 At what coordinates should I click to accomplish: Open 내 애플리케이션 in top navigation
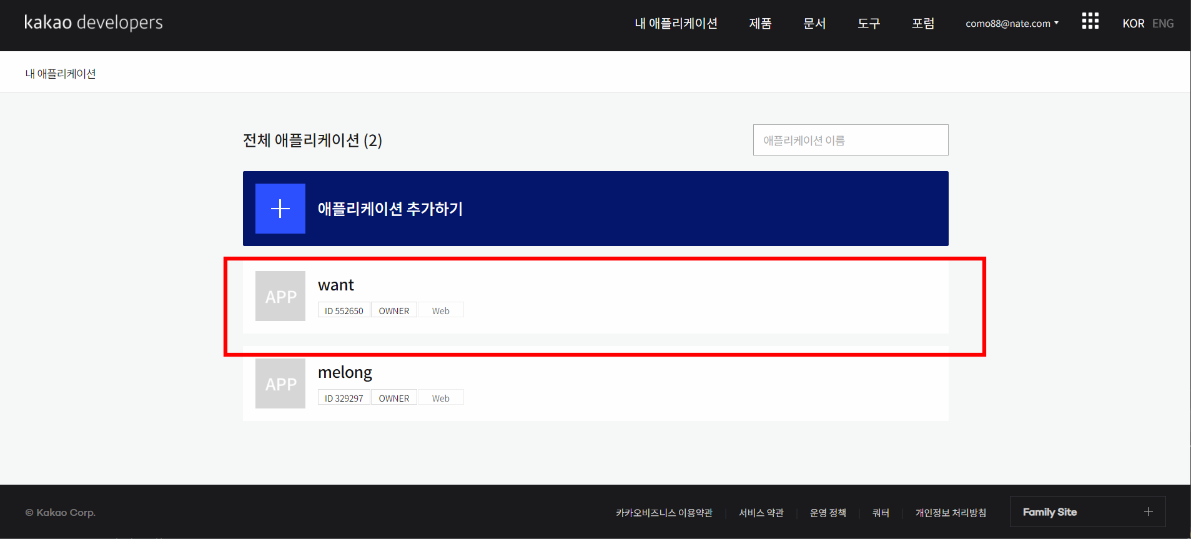(676, 24)
